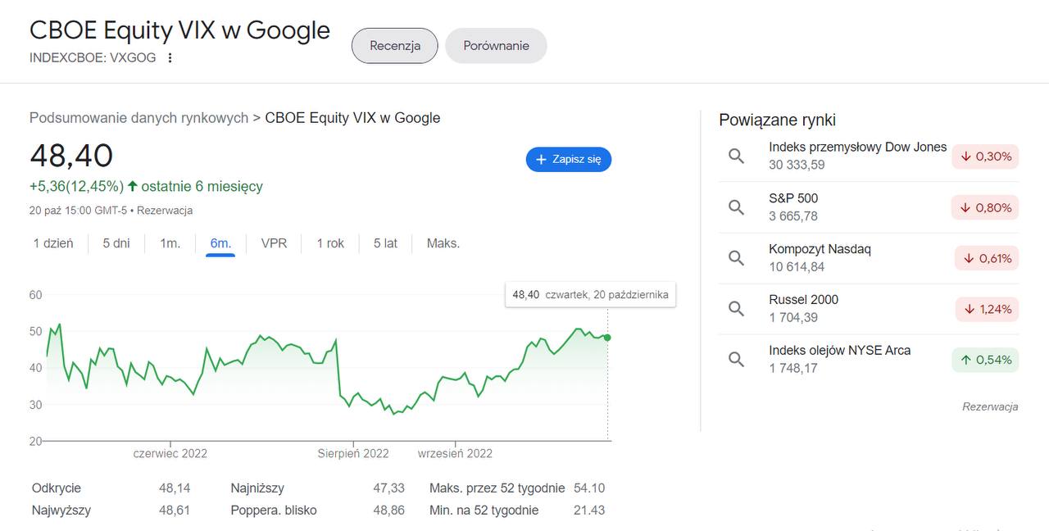Click the search icon next to Dow Jones
Viewport: 1049px width, 531px height.
click(x=735, y=156)
